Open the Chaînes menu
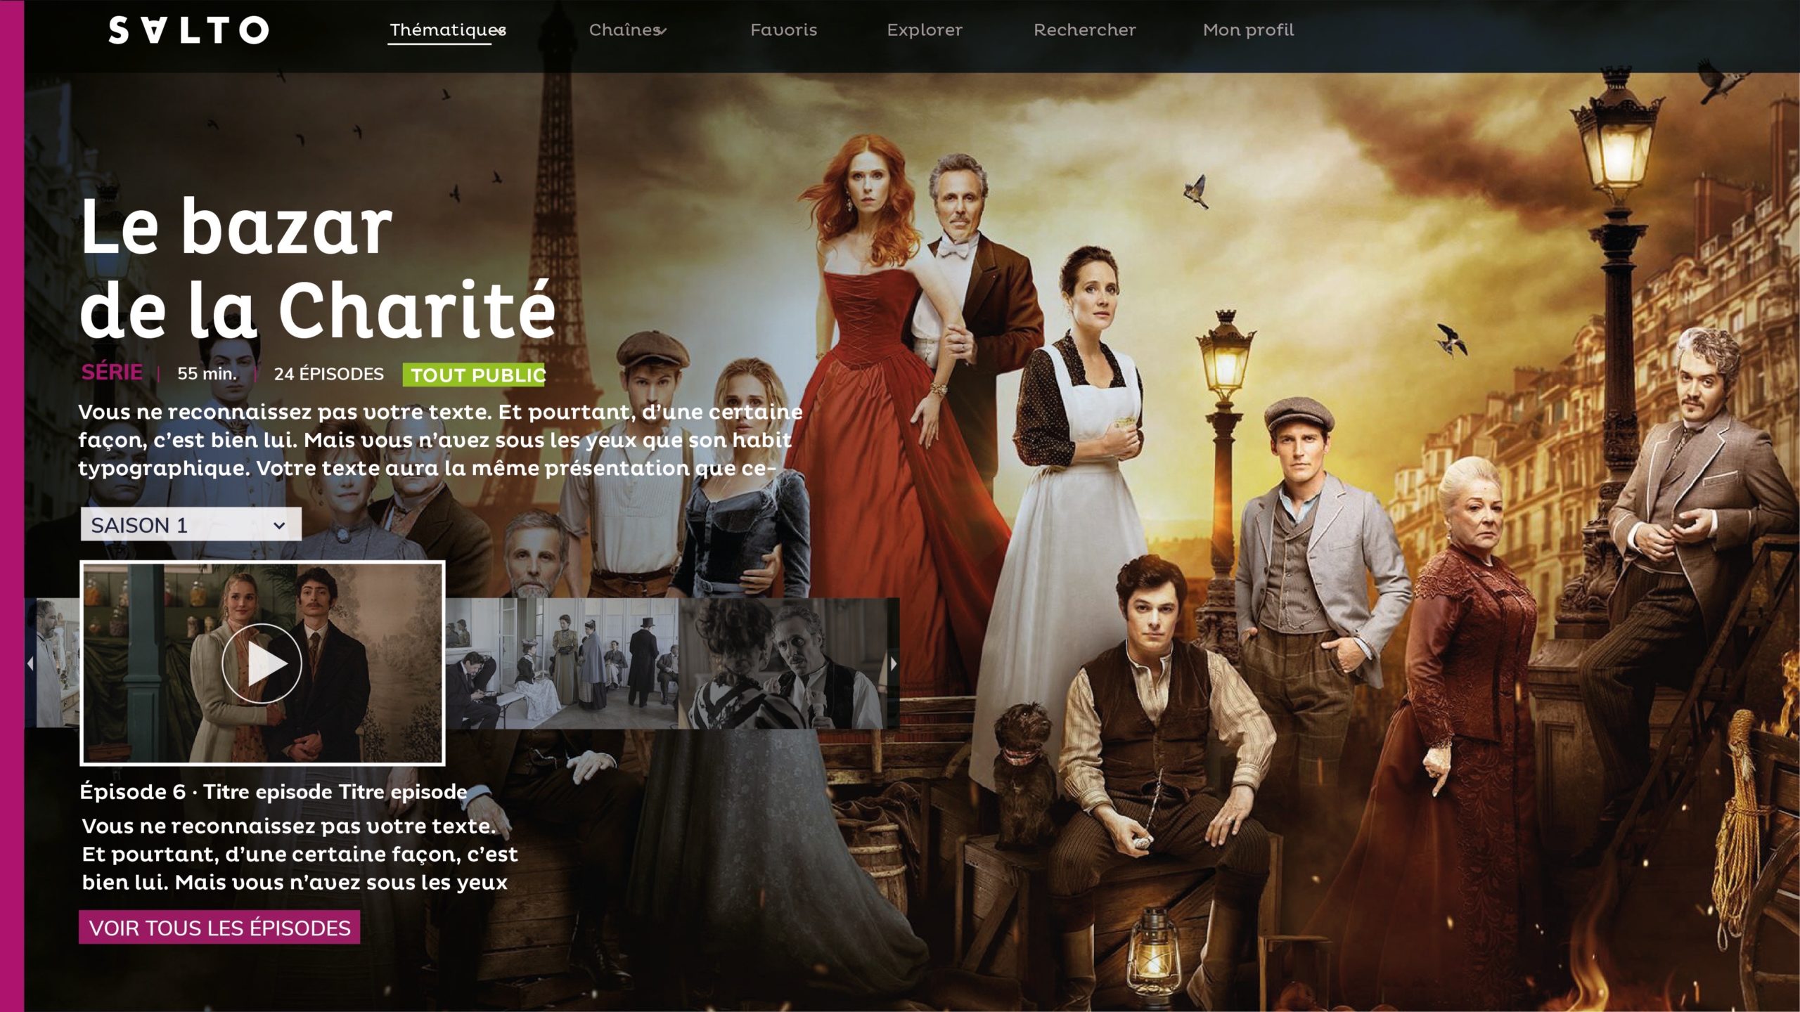 pyautogui.click(x=628, y=30)
